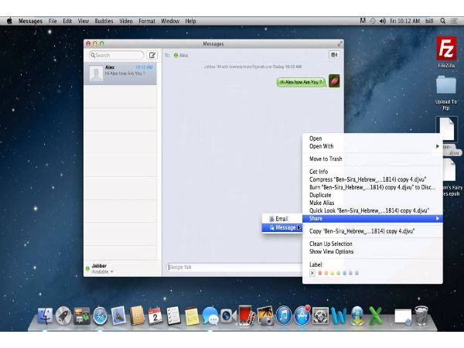Open the globe download app in Dock

(357, 316)
